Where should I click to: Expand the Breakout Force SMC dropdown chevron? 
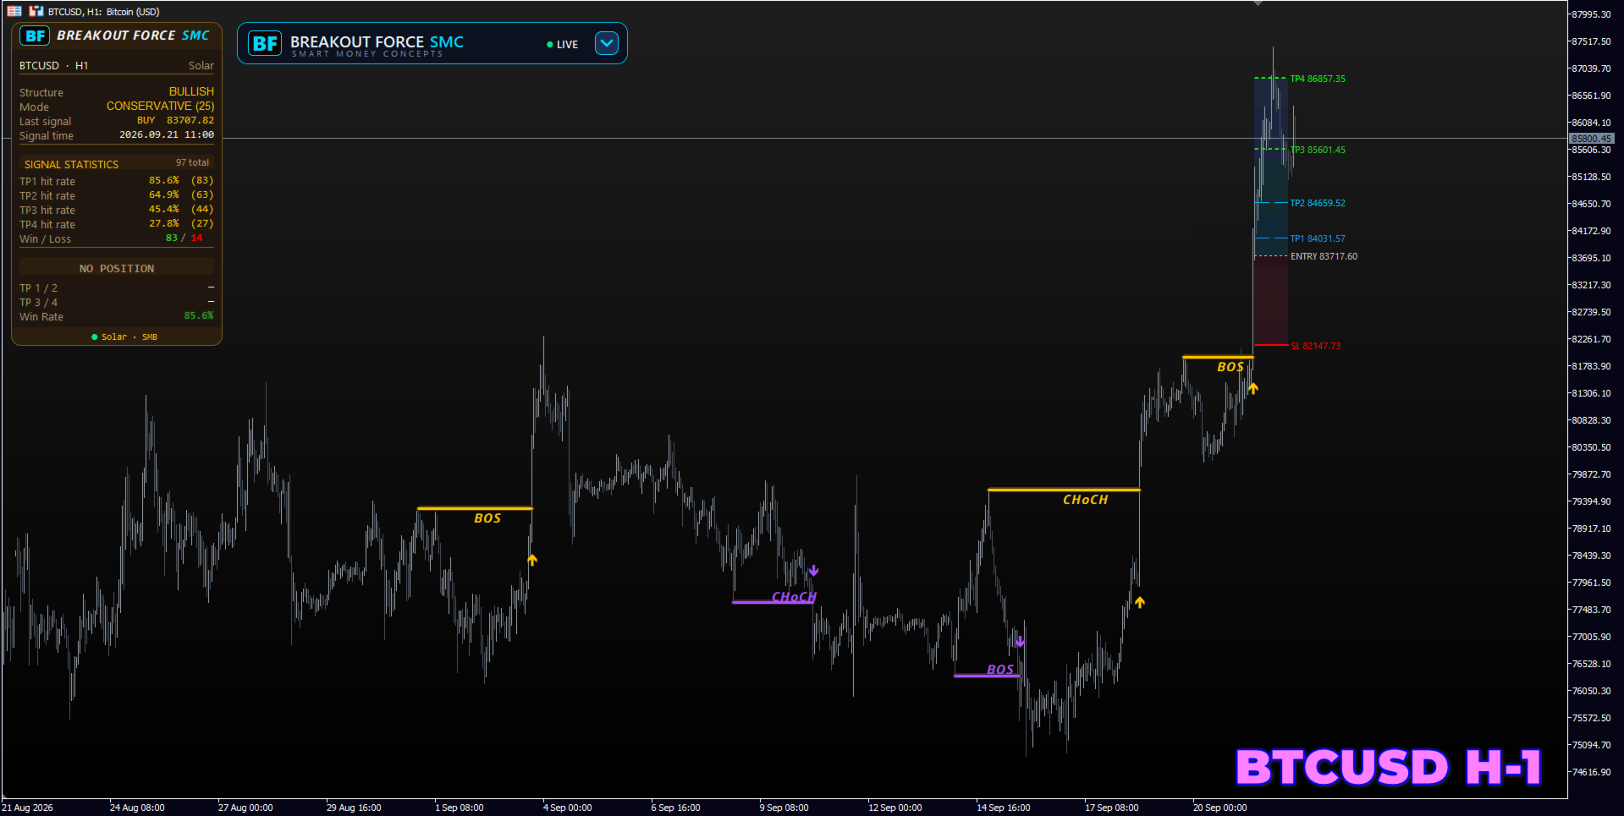coord(607,43)
